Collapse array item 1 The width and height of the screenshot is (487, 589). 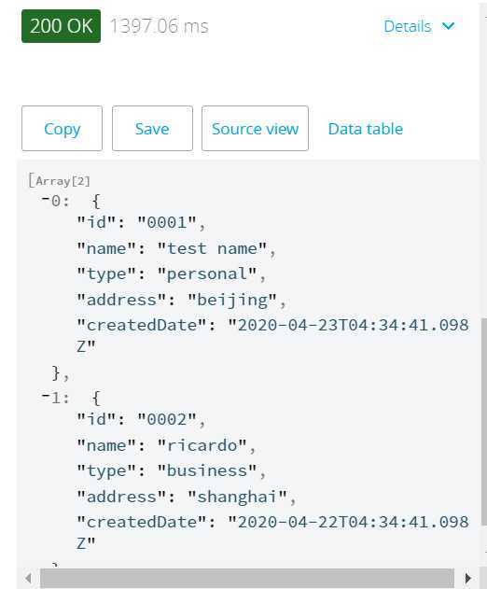(46, 396)
